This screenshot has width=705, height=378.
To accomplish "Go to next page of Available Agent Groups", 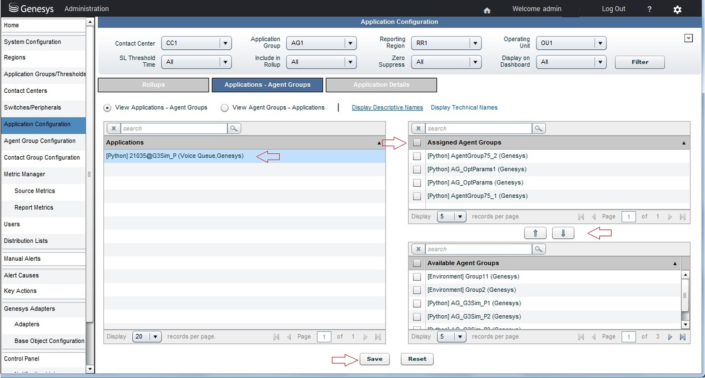I will [x=670, y=337].
